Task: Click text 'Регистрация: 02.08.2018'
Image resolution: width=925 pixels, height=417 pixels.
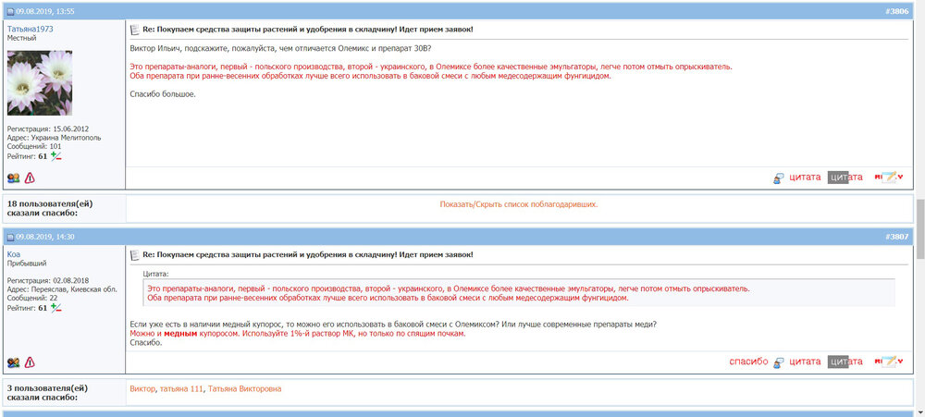Action: coord(48,281)
